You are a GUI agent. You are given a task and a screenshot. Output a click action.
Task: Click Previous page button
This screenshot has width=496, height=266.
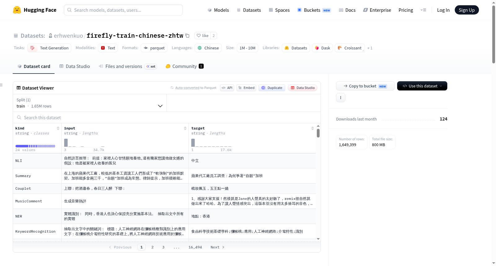120,247
